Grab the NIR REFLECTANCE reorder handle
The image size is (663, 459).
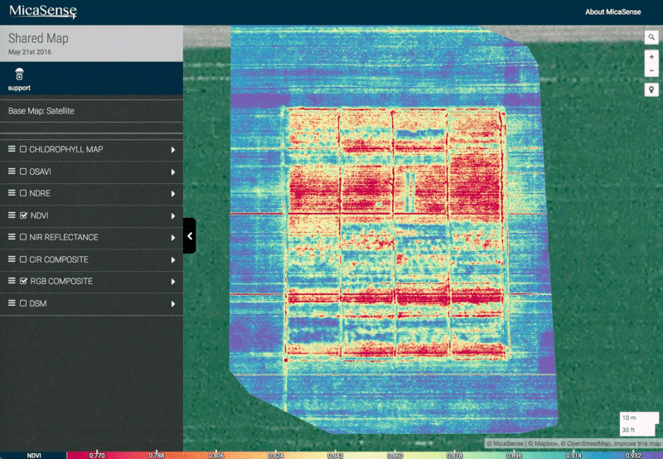pyautogui.click(x=12, y=237)
